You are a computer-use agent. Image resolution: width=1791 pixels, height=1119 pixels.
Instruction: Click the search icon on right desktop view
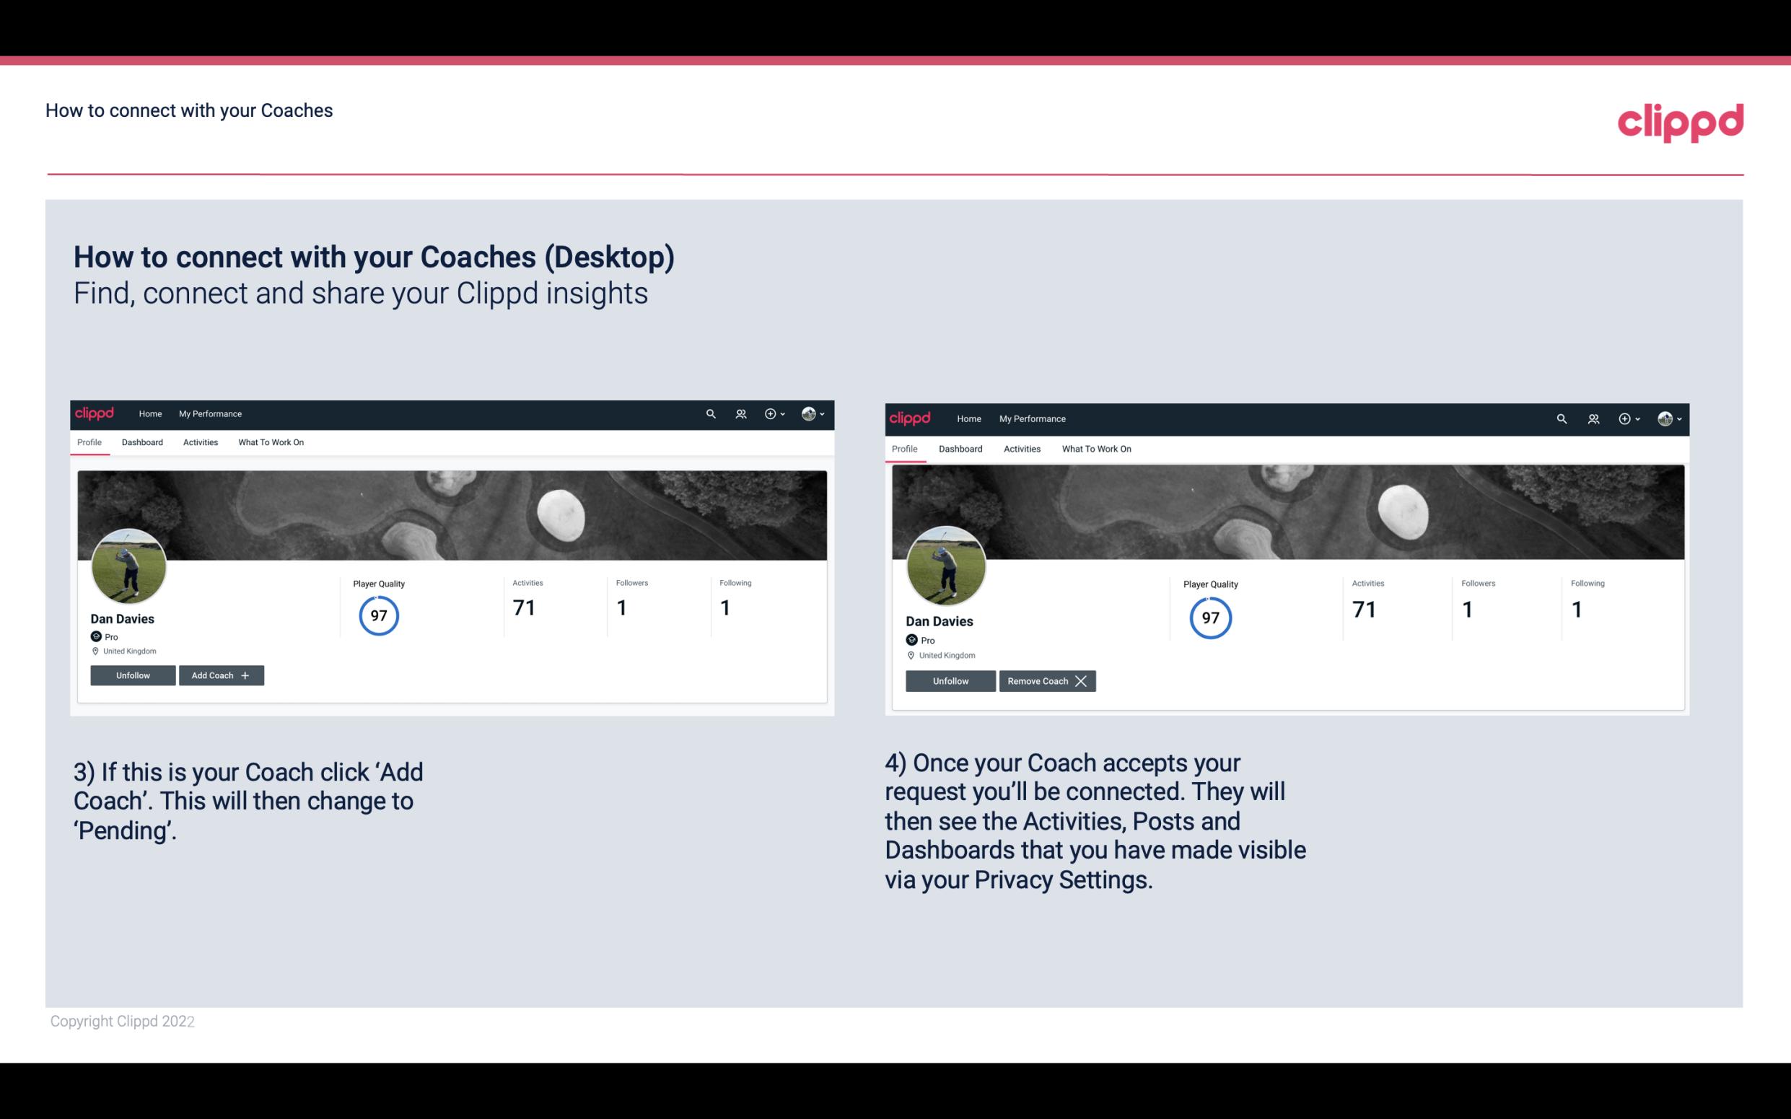(x=1560, y=418)
